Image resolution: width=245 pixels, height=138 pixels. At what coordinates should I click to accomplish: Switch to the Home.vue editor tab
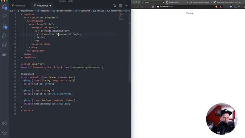coord(18,6)
